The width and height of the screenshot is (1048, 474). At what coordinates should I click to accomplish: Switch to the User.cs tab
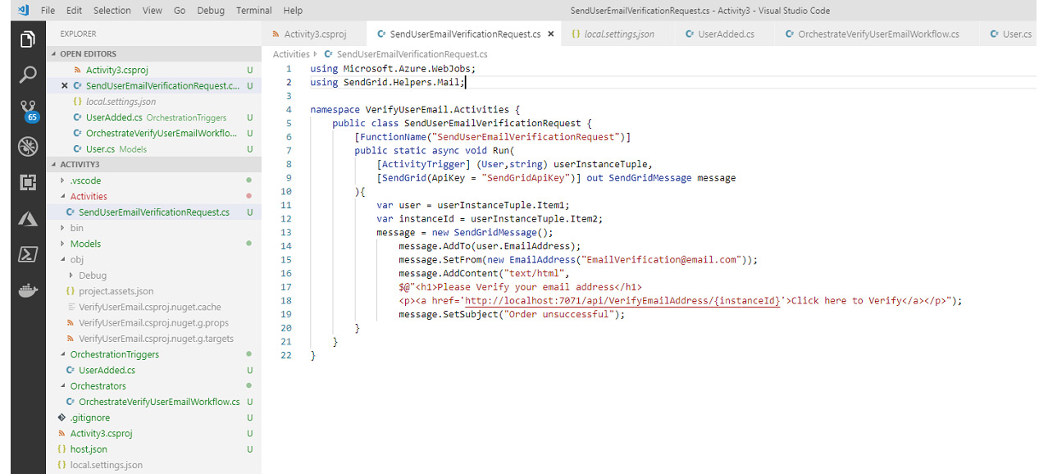coord(1013,34)
